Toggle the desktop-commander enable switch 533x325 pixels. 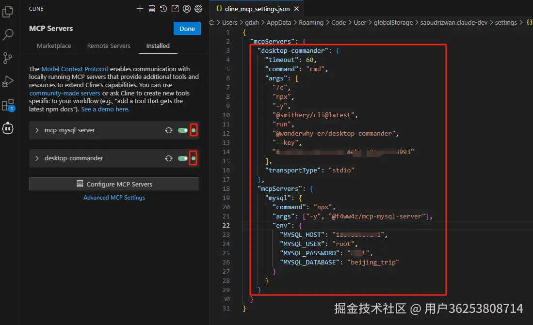pyautogui.click(x=183, y=158)
